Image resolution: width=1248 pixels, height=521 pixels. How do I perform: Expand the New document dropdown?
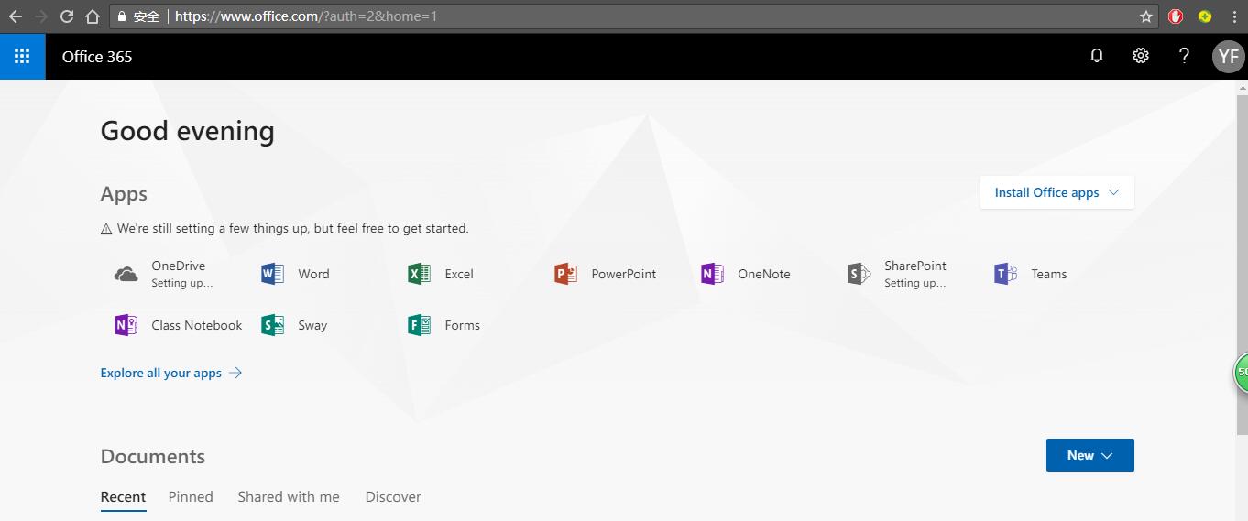[1090, 455]
